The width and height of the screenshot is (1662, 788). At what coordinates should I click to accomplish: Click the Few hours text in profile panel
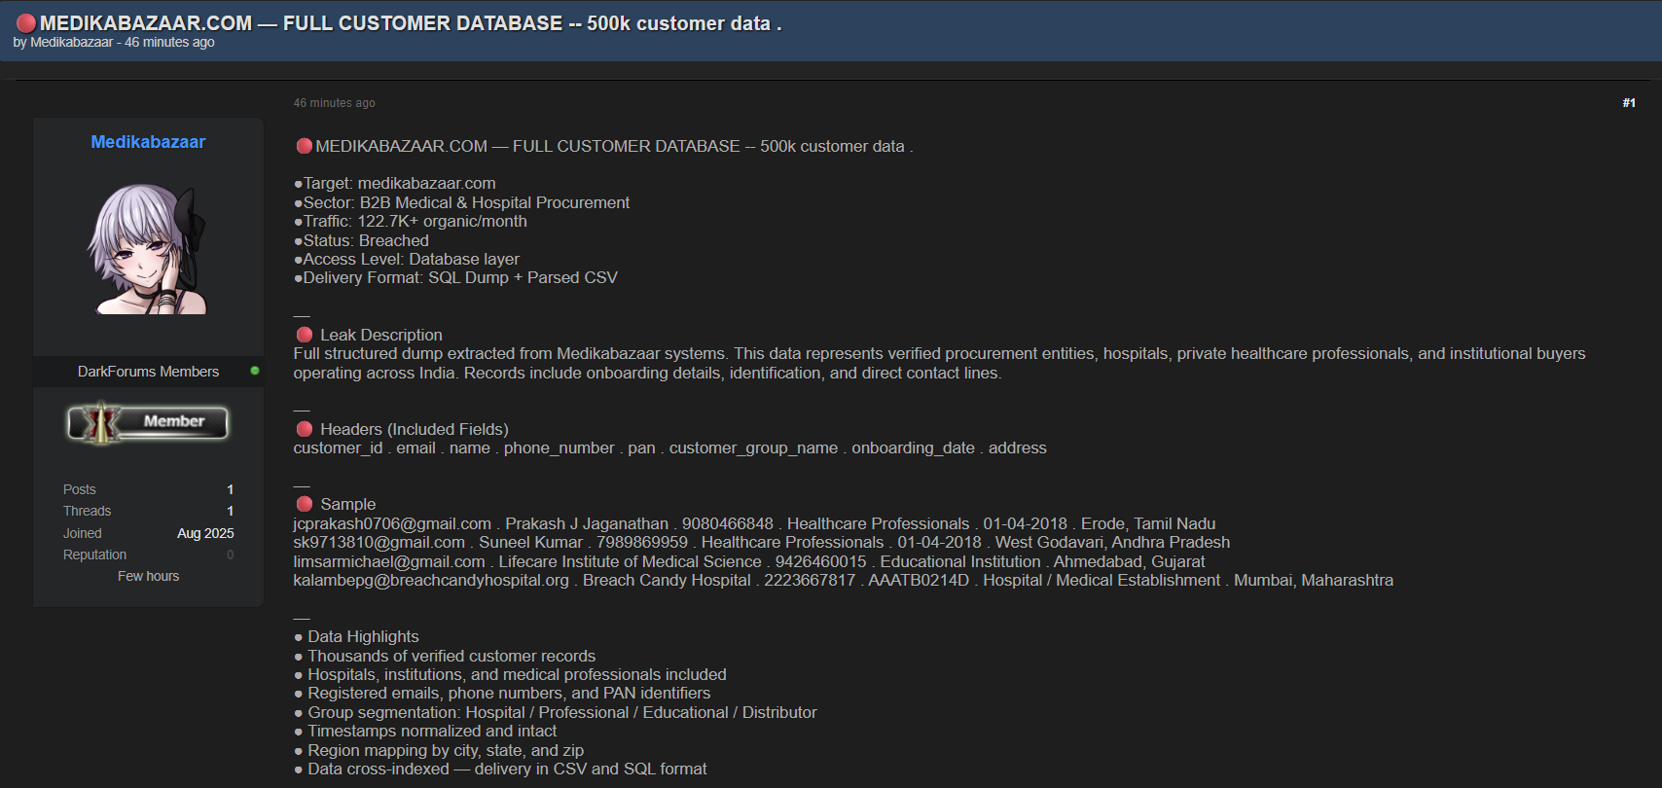[148, 576]
